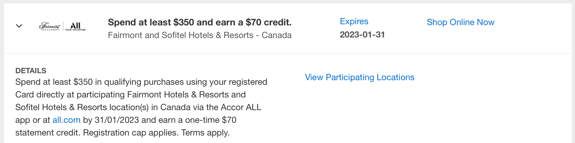Collapse the offer details chevron
The height and width of the screenshot is (143, 575).
point(19,26)
